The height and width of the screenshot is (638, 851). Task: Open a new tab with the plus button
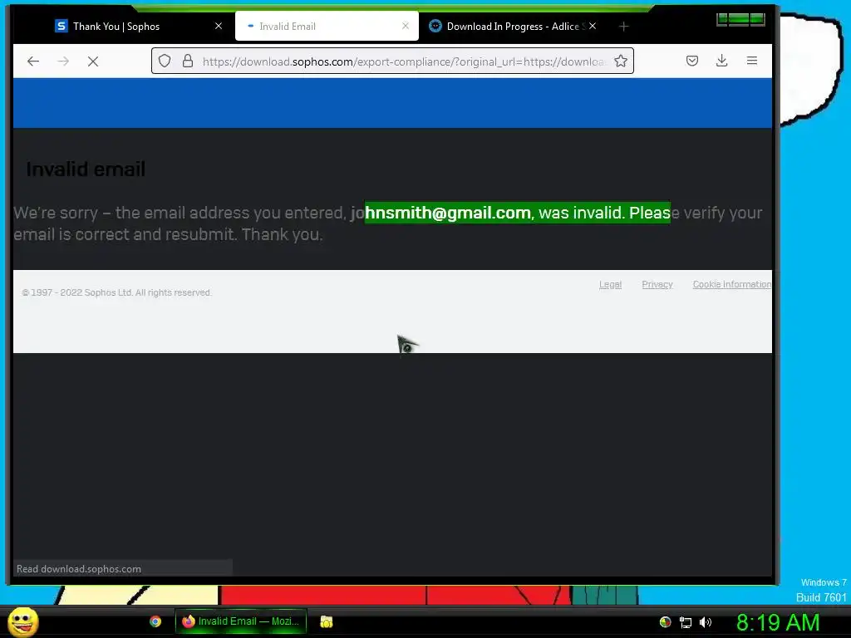623,26
